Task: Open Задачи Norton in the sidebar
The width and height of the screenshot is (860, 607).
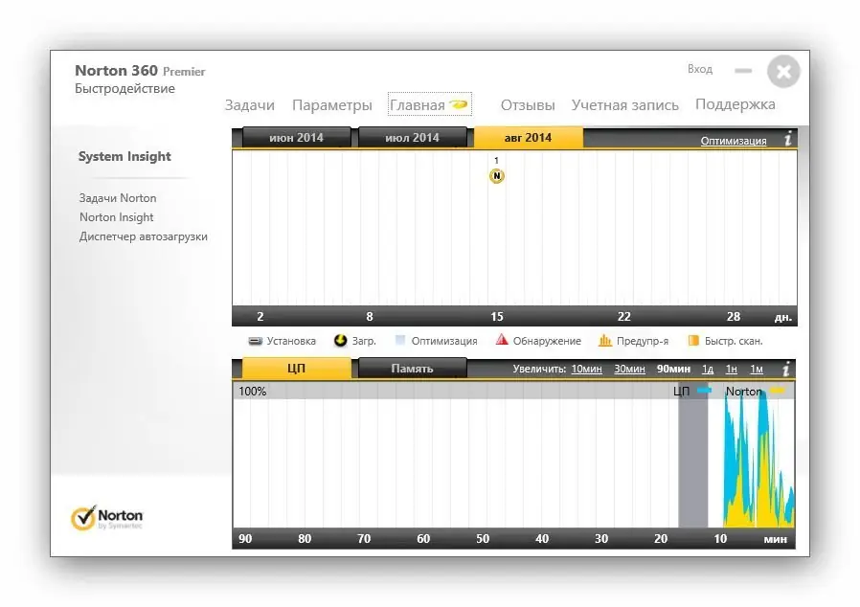Action: point(118,198)
